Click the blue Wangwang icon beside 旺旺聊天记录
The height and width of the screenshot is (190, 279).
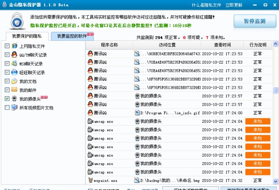(14, 72)
